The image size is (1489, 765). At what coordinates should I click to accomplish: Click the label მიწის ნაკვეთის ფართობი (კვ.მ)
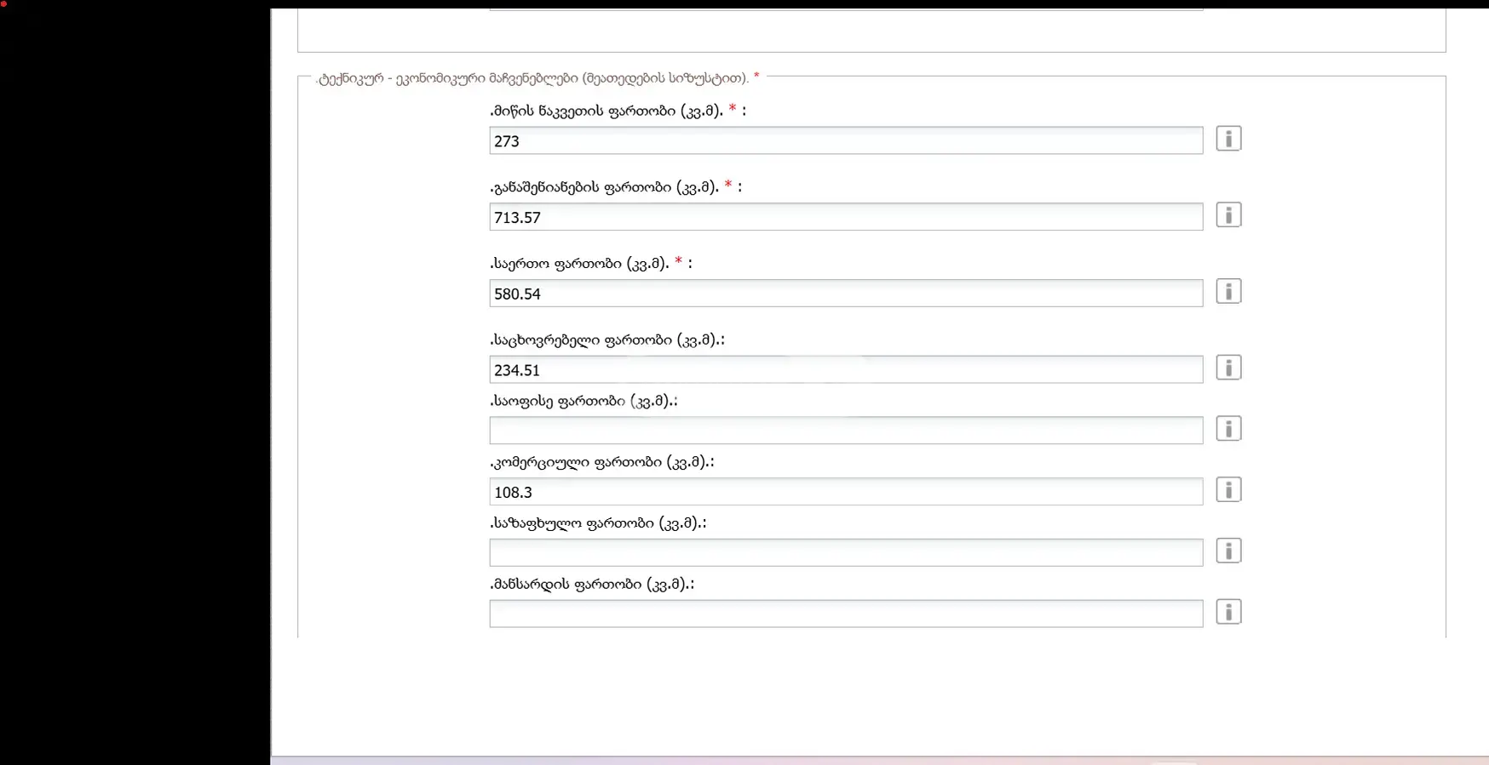(607, 111)
